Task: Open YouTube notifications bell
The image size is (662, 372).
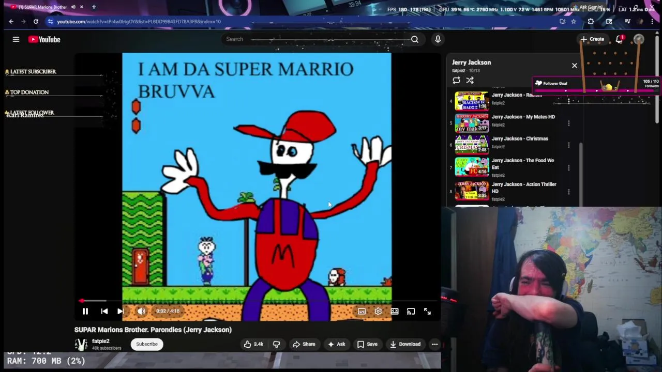Action: point(619,39)
